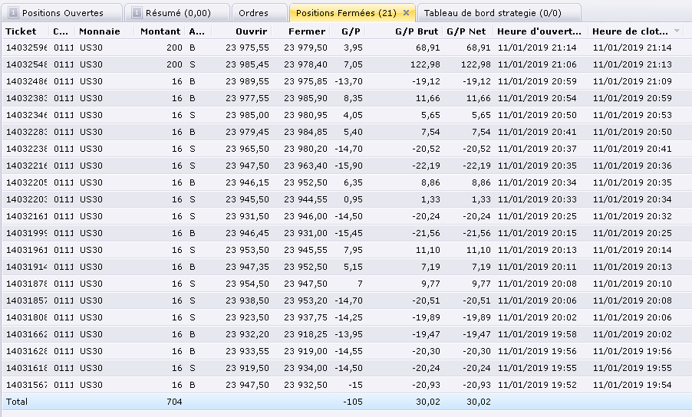The image size is (692, 417).
Task: Click the Heure d'ouverture column header
Action: [x=539, y=31]
